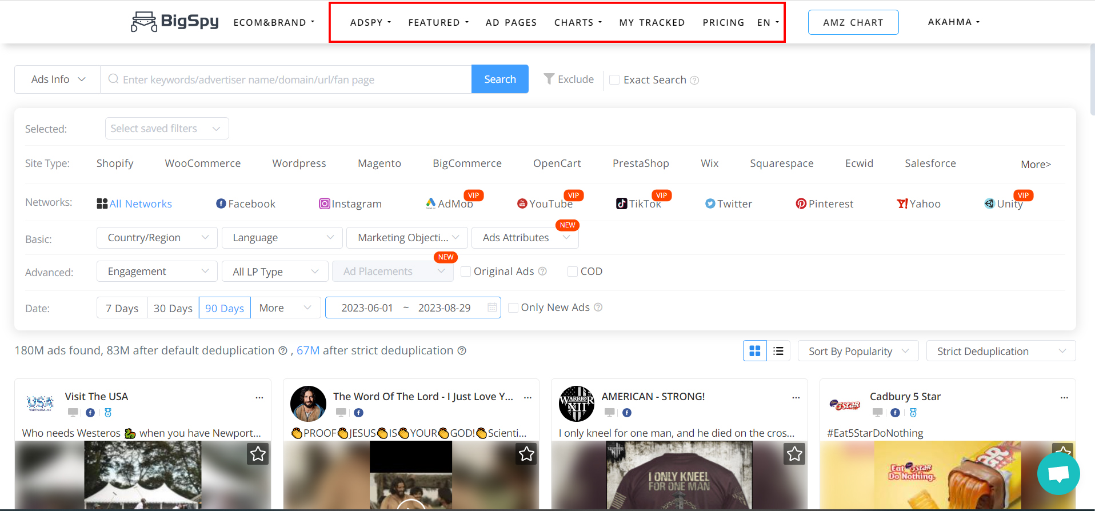Enable Only New Ads checkbox
This screenshot has height=511, width=1095.
point(513,308)
